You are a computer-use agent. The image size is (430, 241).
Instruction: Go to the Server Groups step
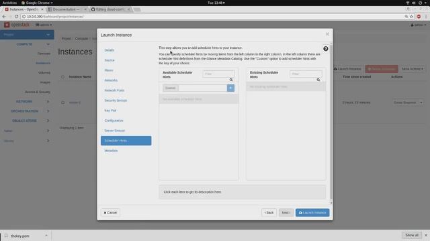tap(114, 131)
